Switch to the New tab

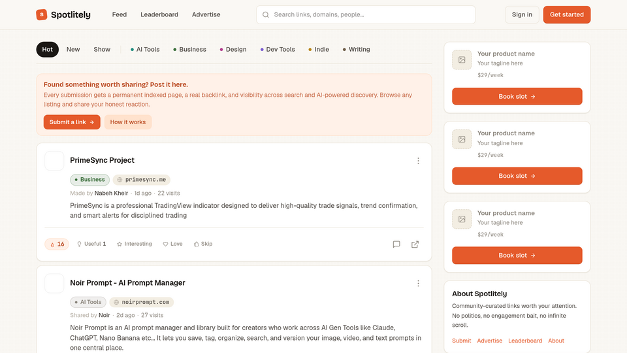pyautogui.click(x=73, y=50)
